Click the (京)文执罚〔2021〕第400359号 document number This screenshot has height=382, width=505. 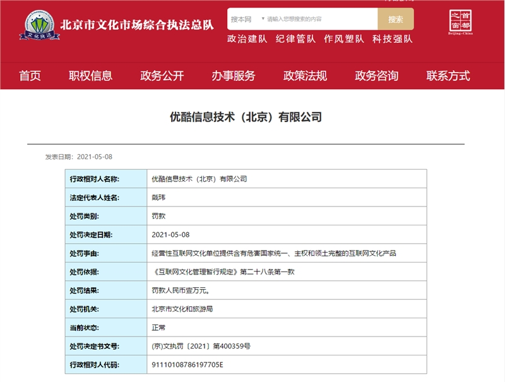201,346
